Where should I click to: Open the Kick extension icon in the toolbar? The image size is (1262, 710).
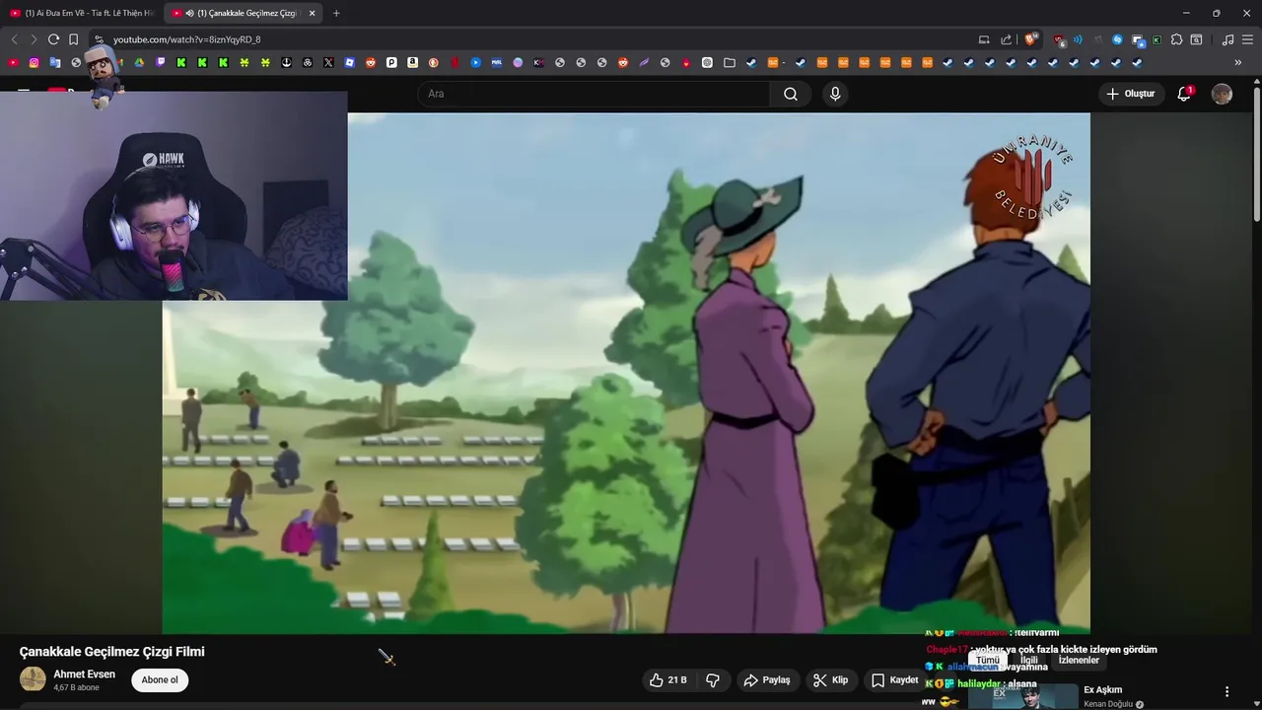tap(1157, 39)
